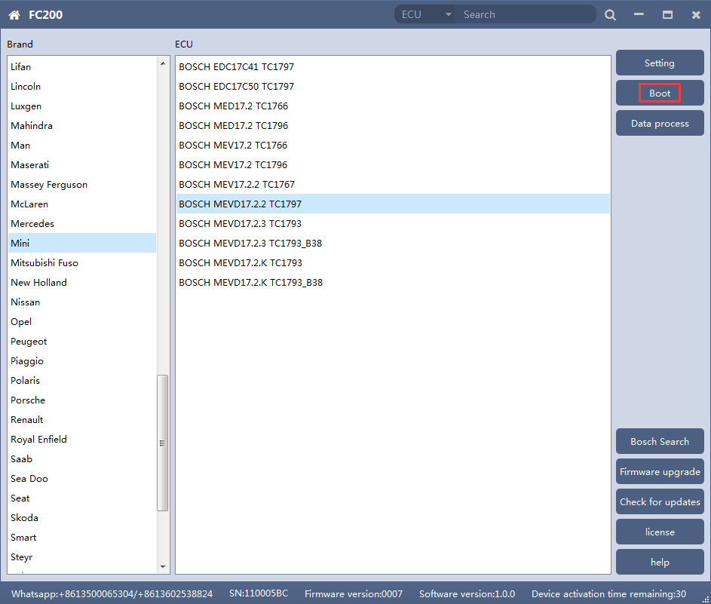Screen dimensions: 711x604
Task: Click the Boot button
Action: (x=660, y=93)
